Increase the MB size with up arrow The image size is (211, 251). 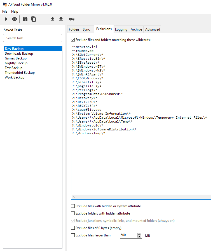point(139,234)
